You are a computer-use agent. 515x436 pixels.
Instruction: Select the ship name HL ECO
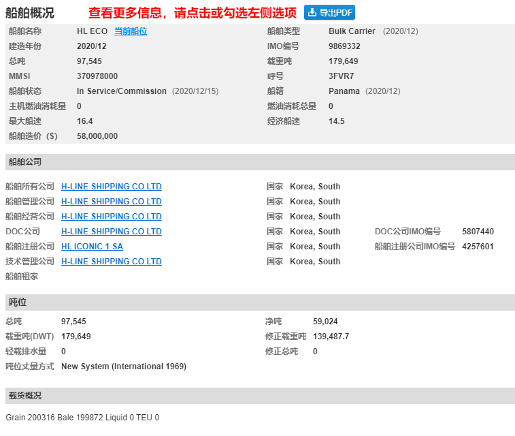point(92,31)
